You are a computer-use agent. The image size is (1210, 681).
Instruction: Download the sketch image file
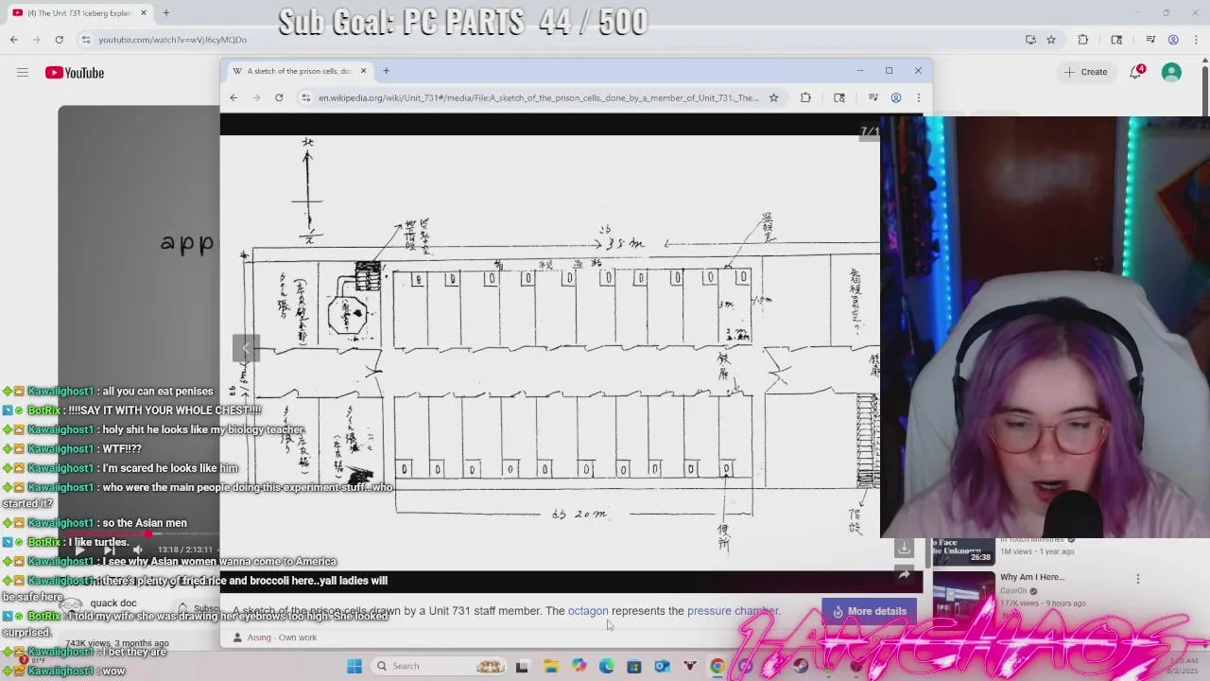tap(905, 548)
